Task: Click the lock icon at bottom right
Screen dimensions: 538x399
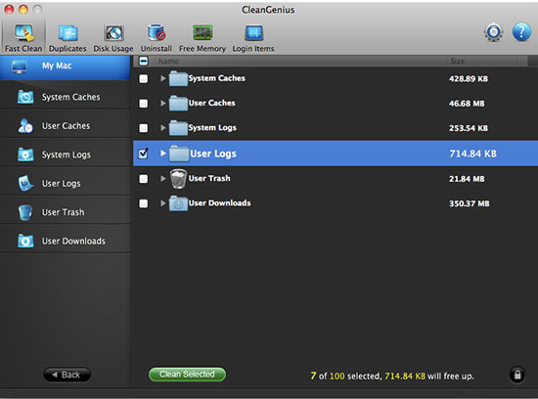Action: (x=517, y=375)
